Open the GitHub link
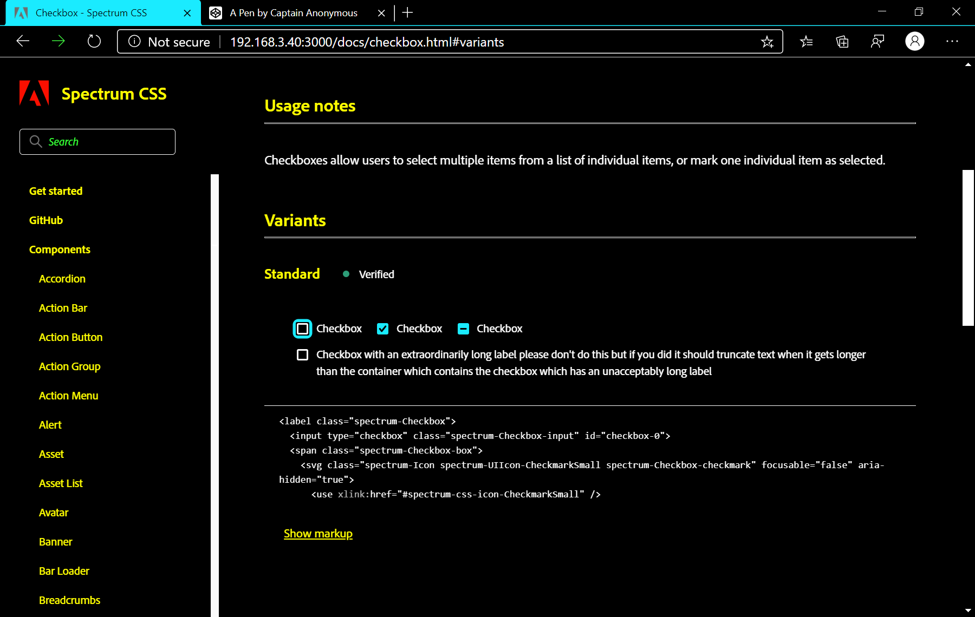The image size is (975, 617). click(46, 220)
